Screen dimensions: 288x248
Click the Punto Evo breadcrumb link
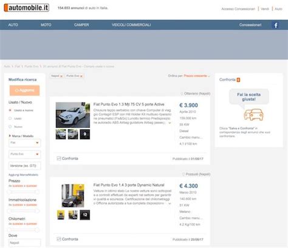(32, 66)
